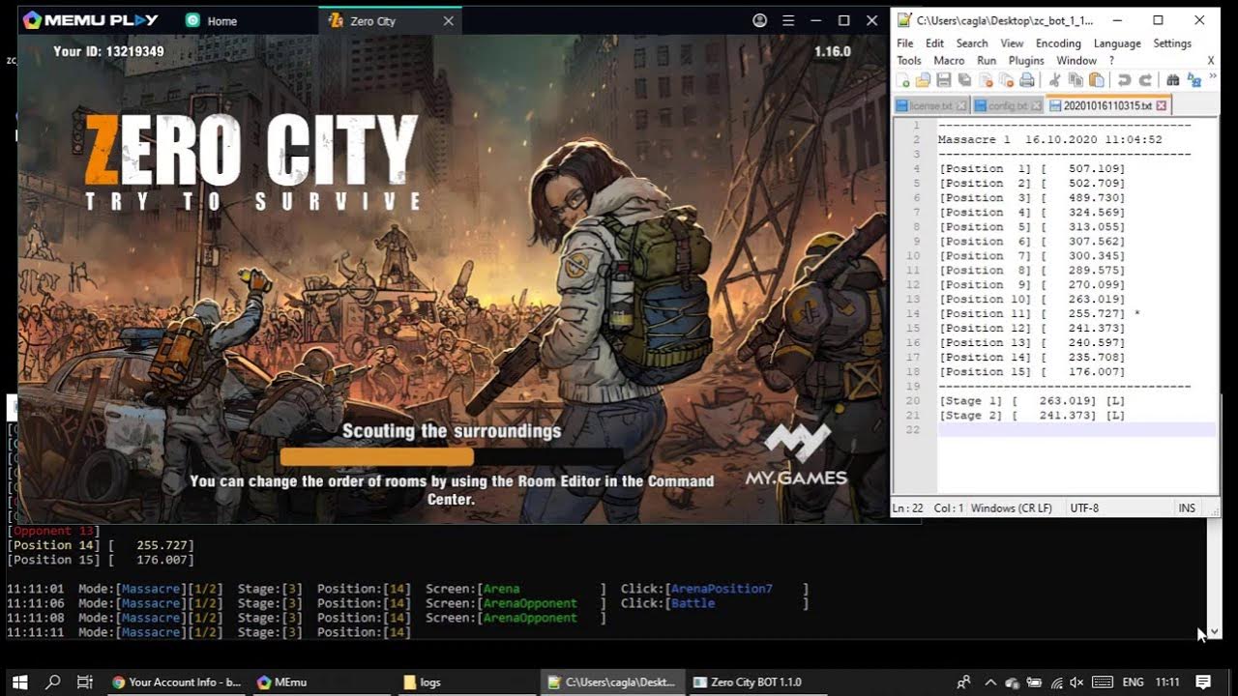Open the notification center icon
Image resolution: width=1238 pixels, height=696 pixels.
pos(1203,681)
